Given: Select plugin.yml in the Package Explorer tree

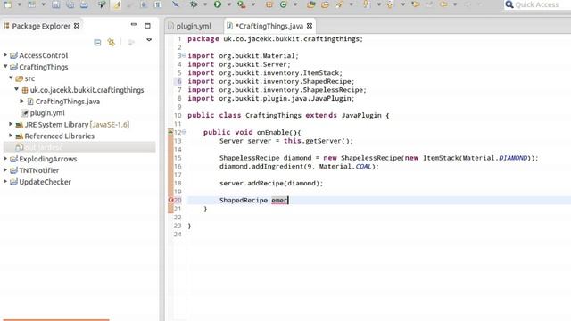Looking at the screenshot, I should tap(47, 113).
